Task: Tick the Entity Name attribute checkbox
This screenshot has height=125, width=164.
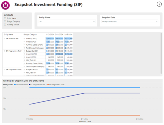Action: pyautogui.click(x=5, y=18)
